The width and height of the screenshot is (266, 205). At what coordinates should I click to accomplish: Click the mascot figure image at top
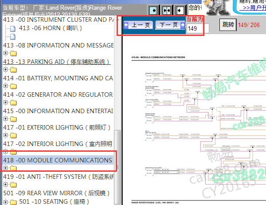216,7
